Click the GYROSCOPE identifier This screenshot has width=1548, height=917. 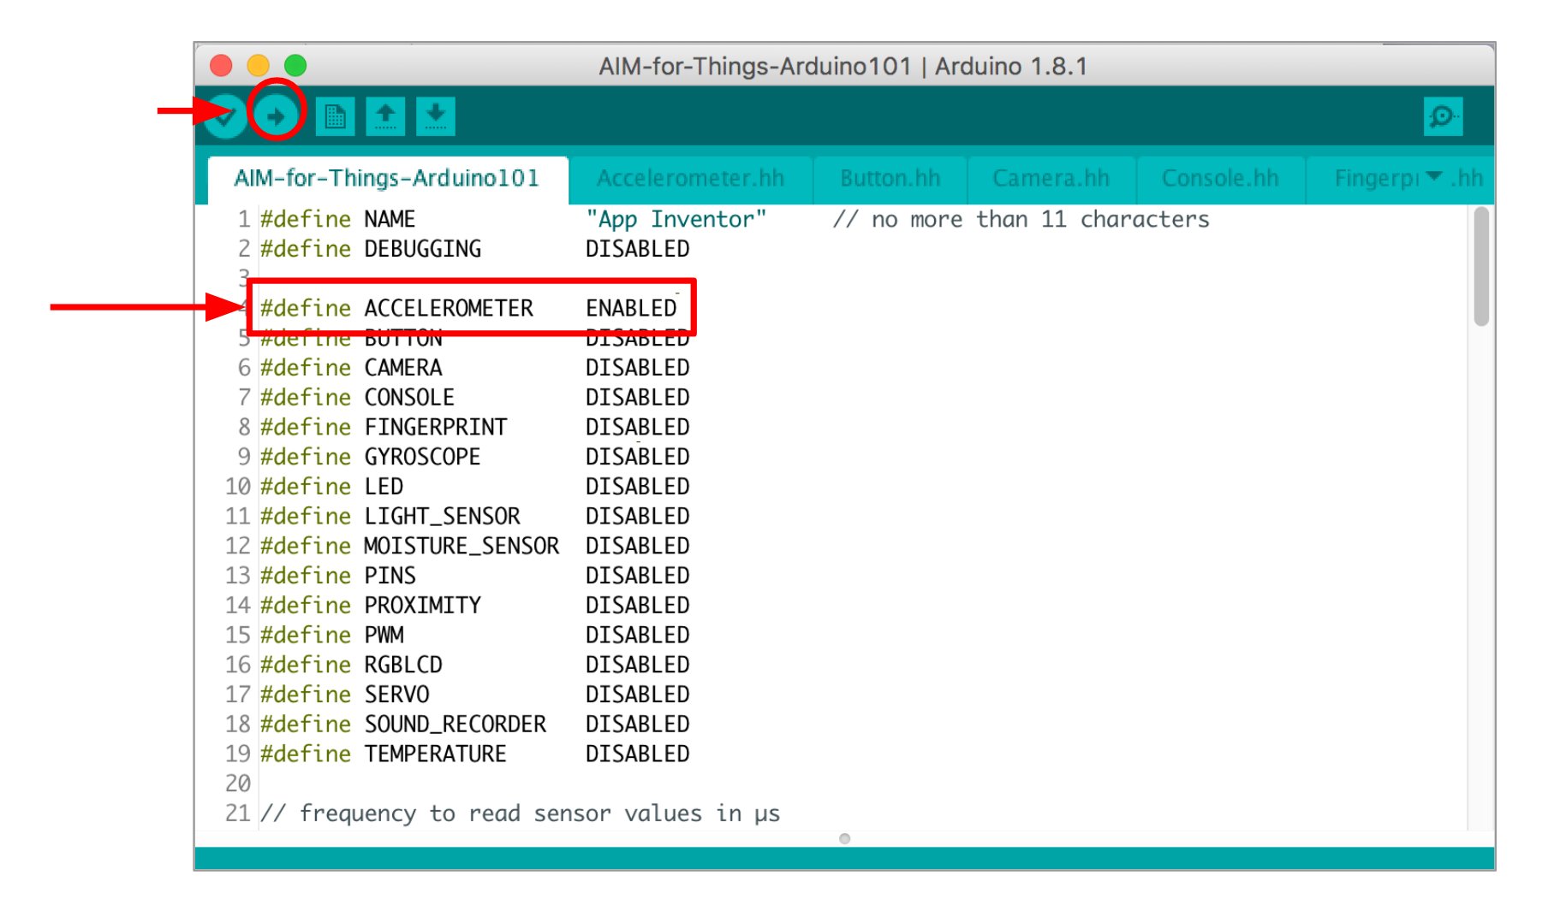click(422, 457)
